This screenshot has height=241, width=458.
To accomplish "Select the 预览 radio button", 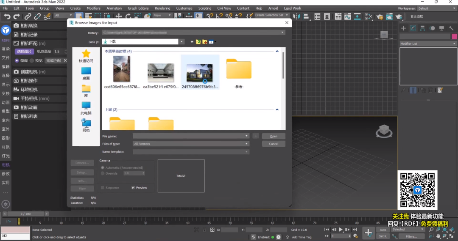I will pos(32,60).
